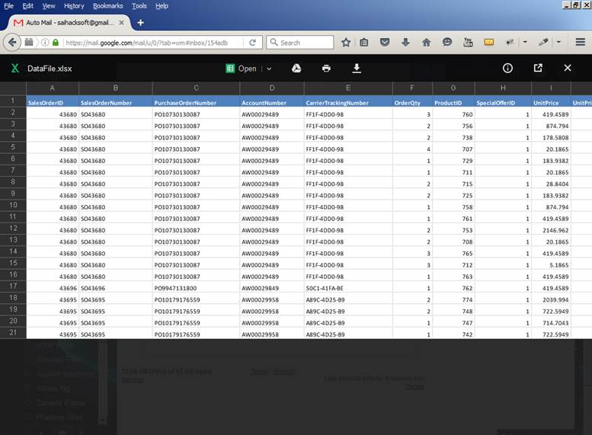Image resolution: width=592 pixels, height=435 pixels.
Task: Select row 10 header
Action: 13,205
